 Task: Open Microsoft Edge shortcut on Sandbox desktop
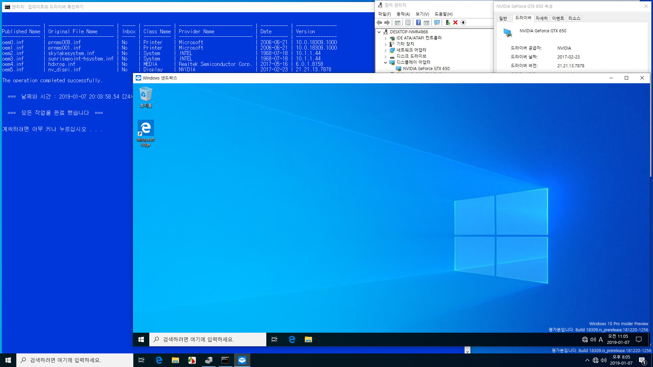tap(146, 133)
